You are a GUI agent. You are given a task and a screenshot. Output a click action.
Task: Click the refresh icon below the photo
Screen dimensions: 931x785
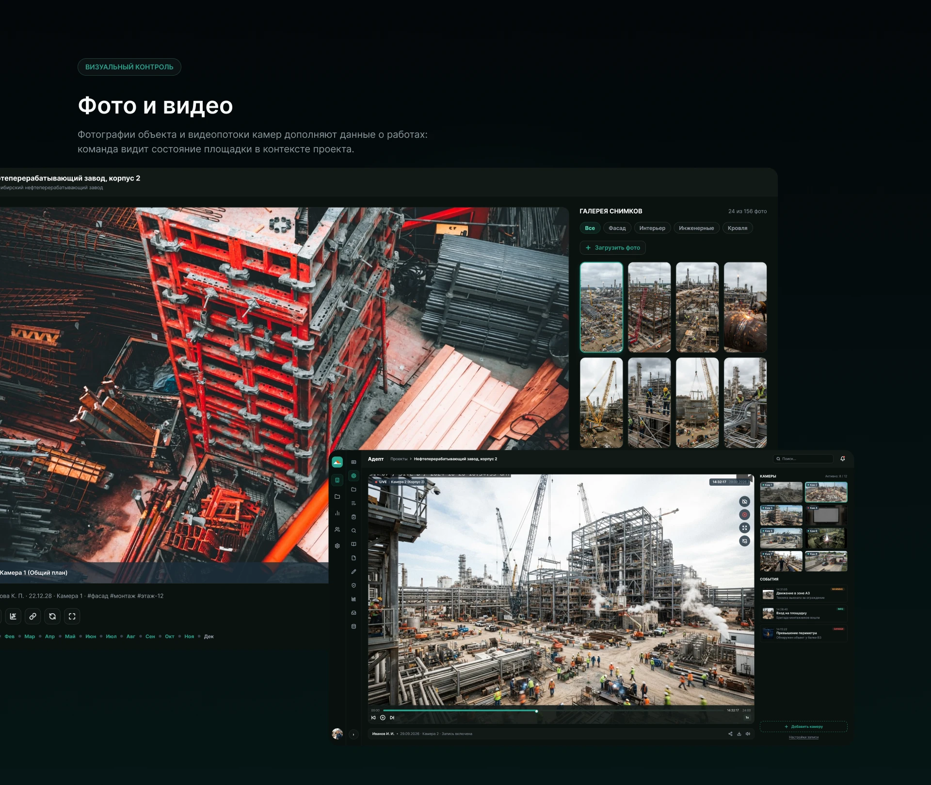click(x=52, y=616)
